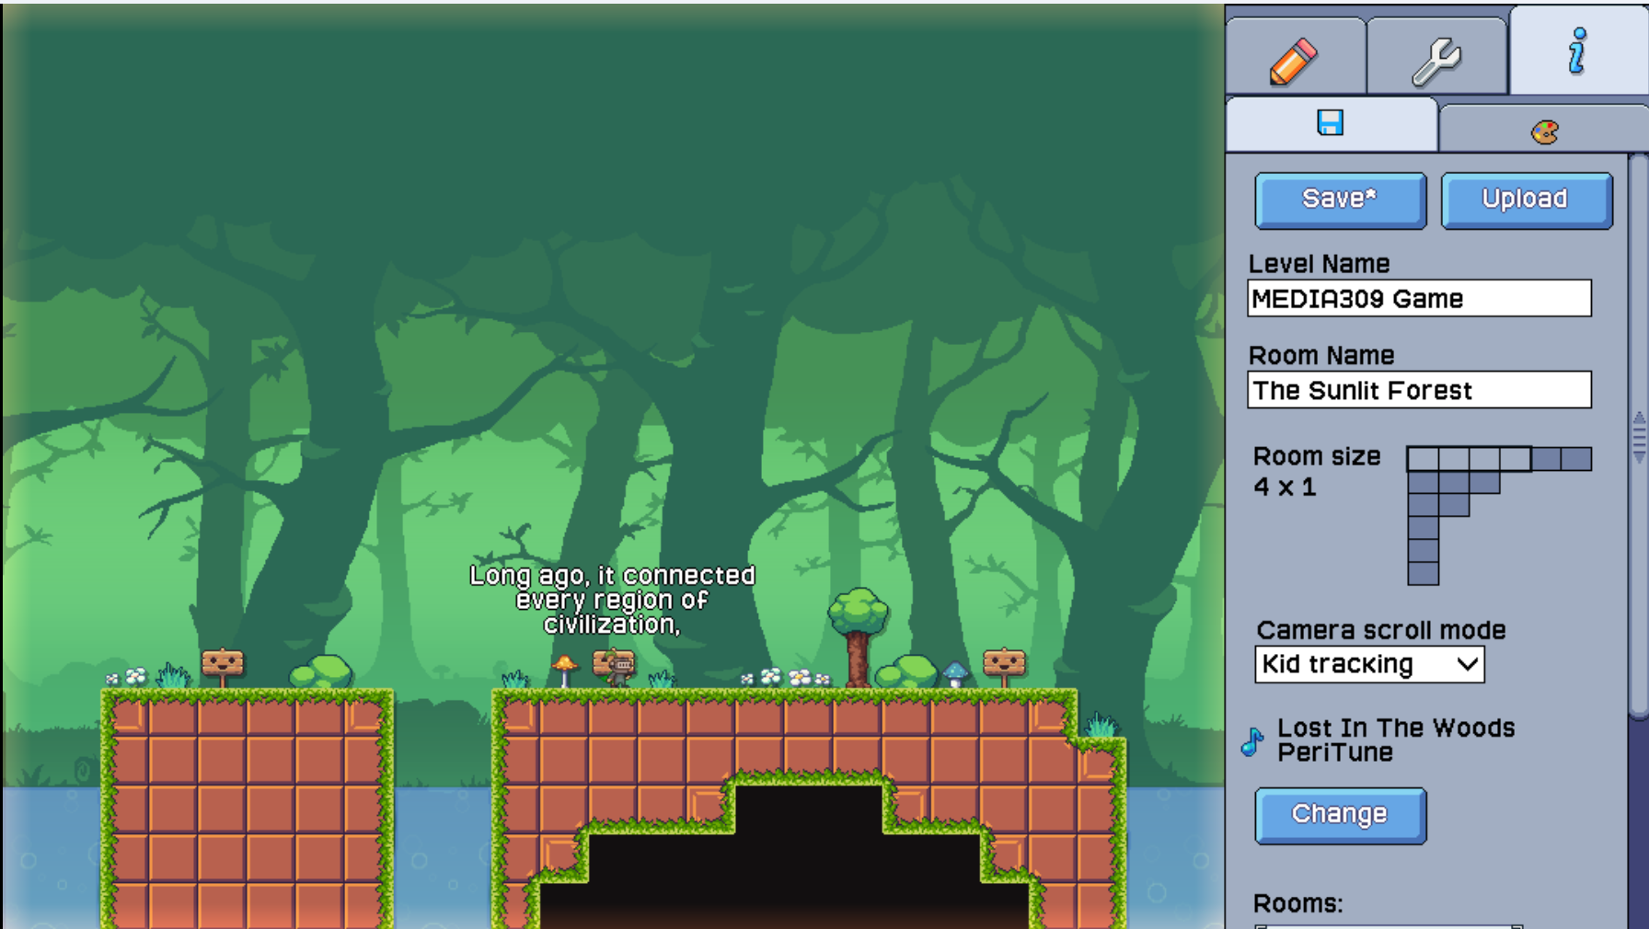Edit the Level Name field
Screen dimensions: 1649x929
(1419, 298)
